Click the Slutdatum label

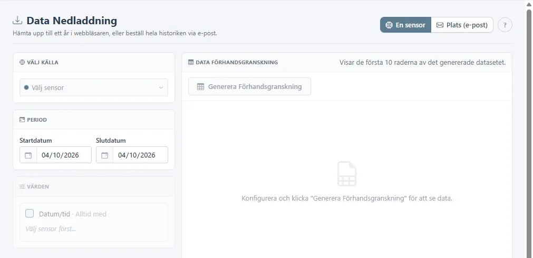(111, 141)
